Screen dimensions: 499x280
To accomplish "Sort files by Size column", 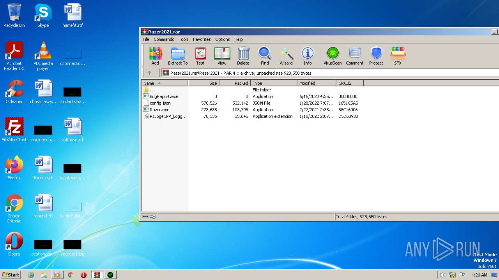I will pyautogui.click(x=203, y=83).
